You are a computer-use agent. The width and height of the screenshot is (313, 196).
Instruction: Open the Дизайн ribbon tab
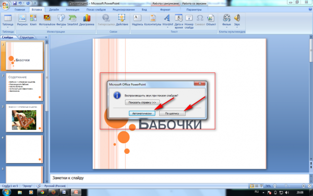click(x=54, y=9)
